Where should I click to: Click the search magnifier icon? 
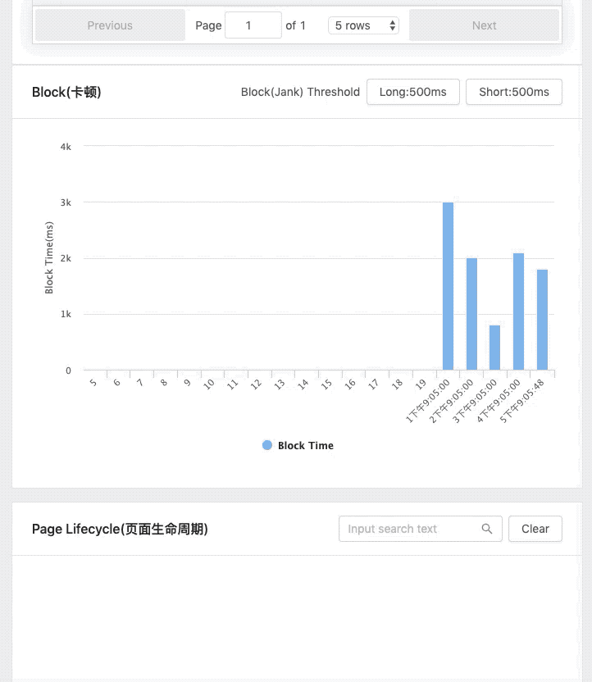coord(487,529)
